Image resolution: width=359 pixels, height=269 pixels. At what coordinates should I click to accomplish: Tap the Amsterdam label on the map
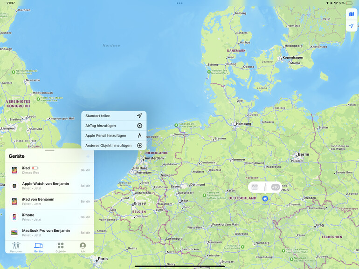click(x=154, y=158)
